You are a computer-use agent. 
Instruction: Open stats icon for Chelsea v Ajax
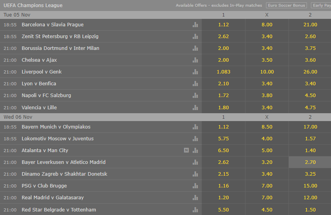pyautogui.click(x=195, y=60)
